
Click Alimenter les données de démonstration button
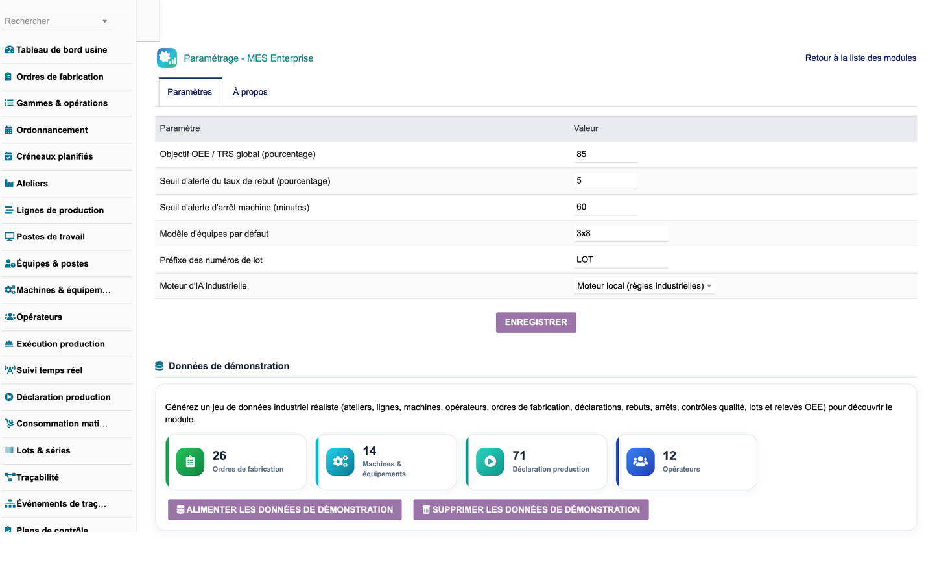tap(285, 510)
